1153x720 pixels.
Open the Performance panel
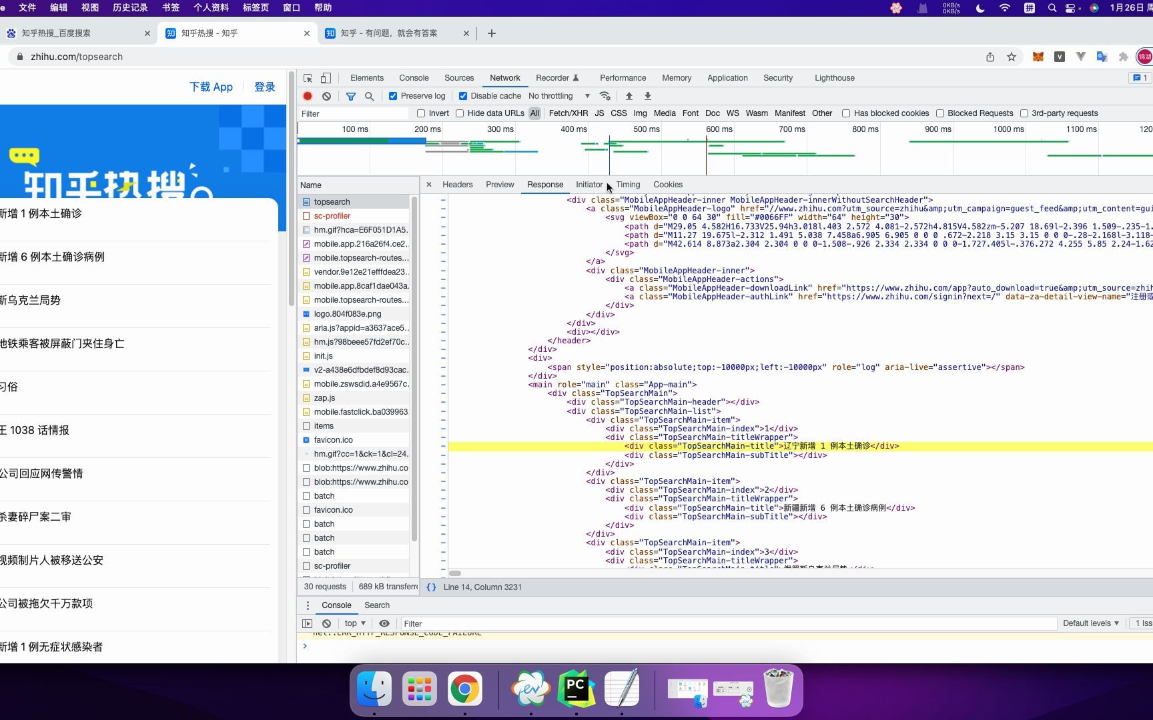(x=623, y=78)
